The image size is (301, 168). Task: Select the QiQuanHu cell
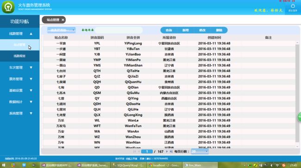coord(133,82)
